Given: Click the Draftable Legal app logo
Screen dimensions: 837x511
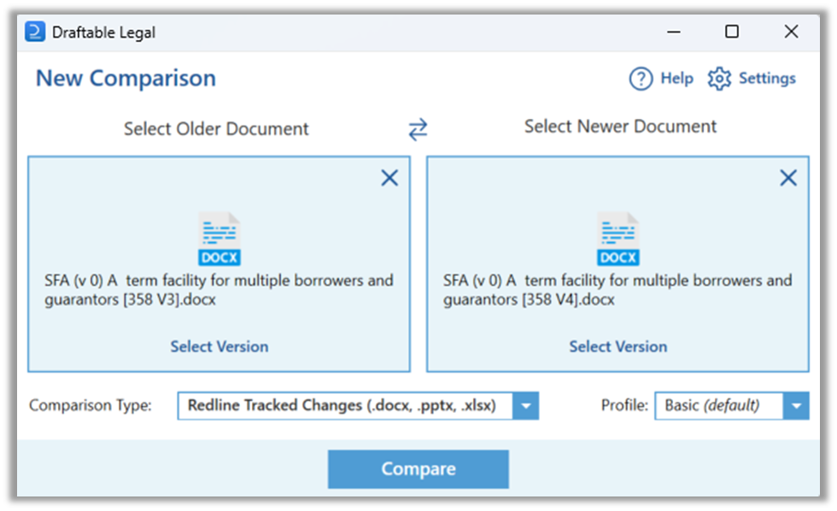Looking at the screenshot, I should click(x=35, y=32).
